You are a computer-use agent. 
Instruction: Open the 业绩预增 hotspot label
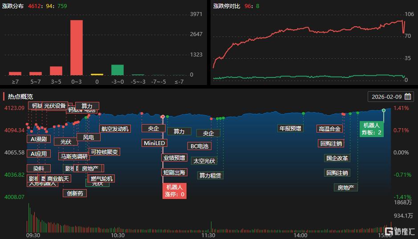174,158
